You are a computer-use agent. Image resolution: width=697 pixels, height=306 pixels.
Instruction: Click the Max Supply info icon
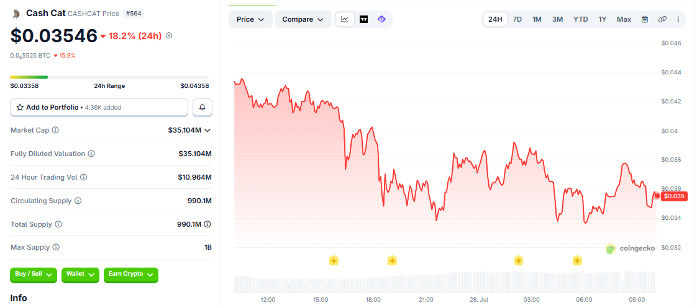click(55, 247)
